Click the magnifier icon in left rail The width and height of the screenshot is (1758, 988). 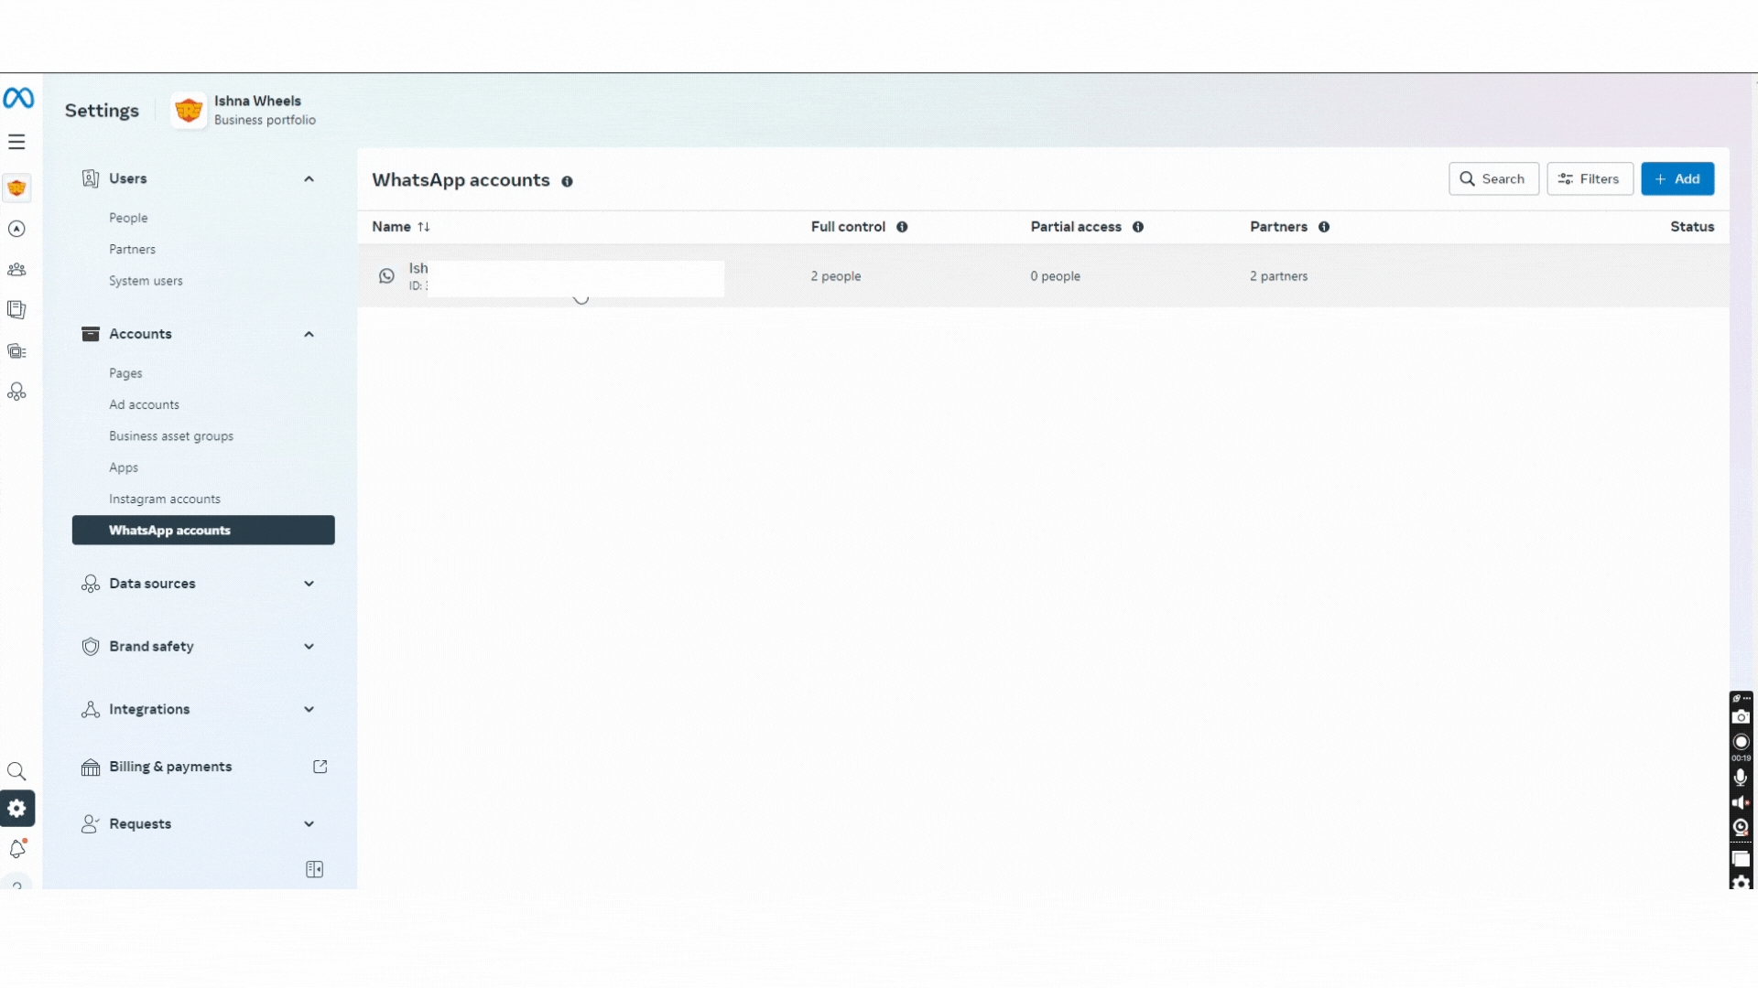[x=16, y=771]
